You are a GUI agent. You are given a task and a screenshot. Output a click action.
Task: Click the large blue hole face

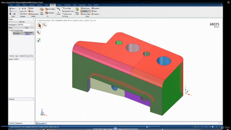click(x=164, y=61)
